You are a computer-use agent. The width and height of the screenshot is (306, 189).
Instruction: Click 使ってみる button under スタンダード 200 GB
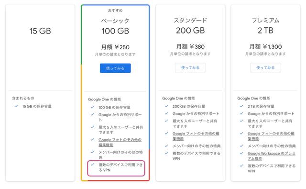[x=190, y=67]
